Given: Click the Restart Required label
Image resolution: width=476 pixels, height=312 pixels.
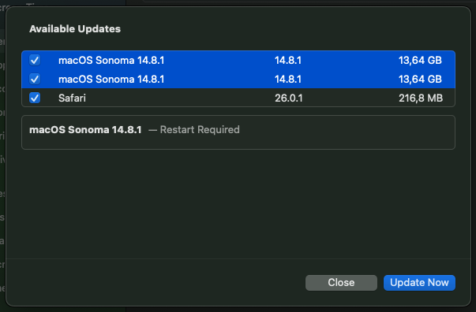Looking at the screenshot, I should tap(200, 130).
